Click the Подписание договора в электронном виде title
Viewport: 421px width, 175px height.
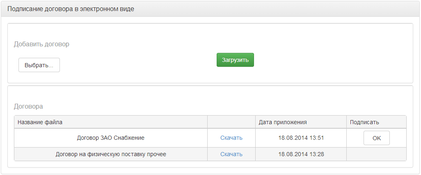(x=71, y=9)
